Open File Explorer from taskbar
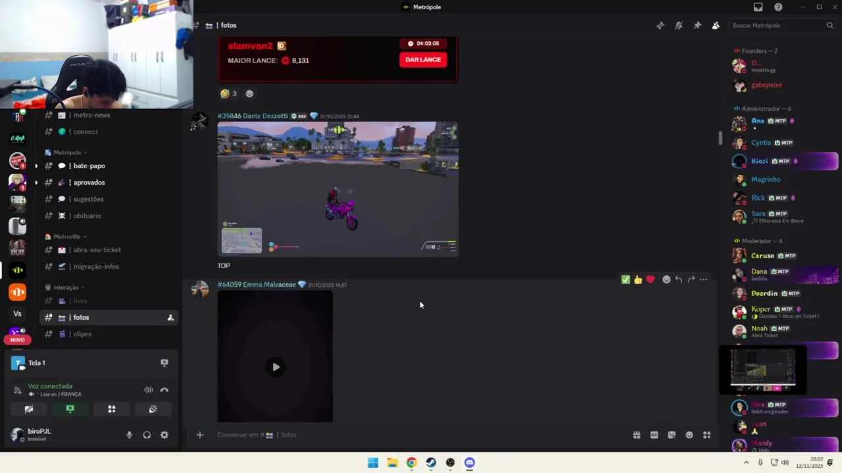This screenshot has width=842, height=473. tap(392, 462)
